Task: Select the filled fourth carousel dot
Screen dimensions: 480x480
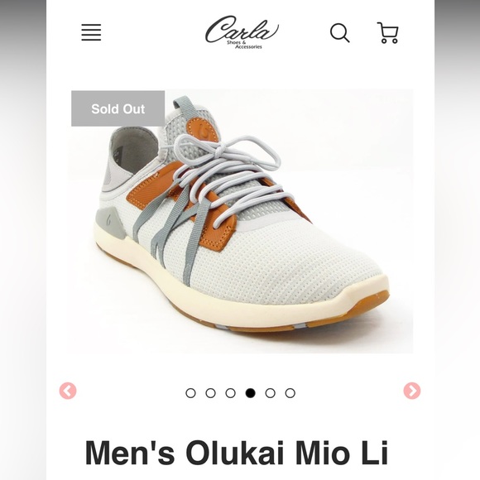Action: 250,393
